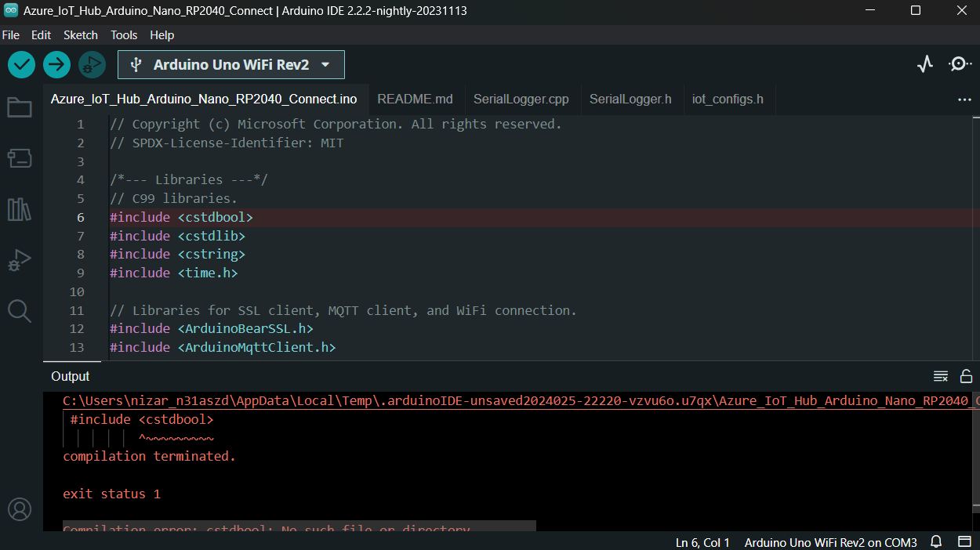
Task: Click the Arduino IDE logo in title bar
Action: (x=11, y=11)
